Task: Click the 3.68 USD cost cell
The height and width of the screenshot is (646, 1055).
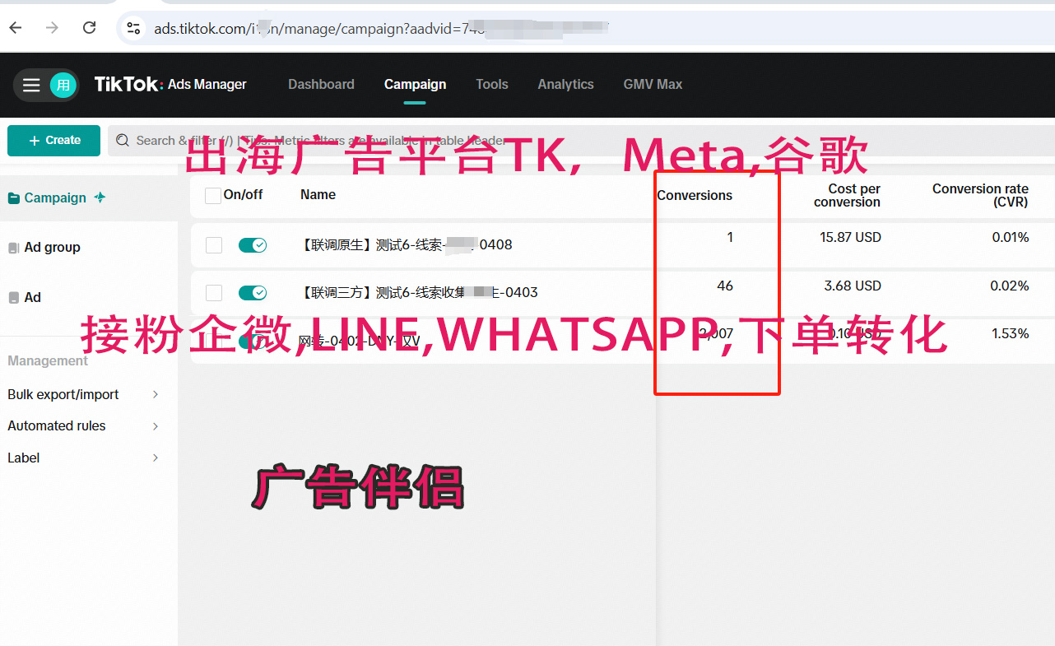Action: coord(853,286)
